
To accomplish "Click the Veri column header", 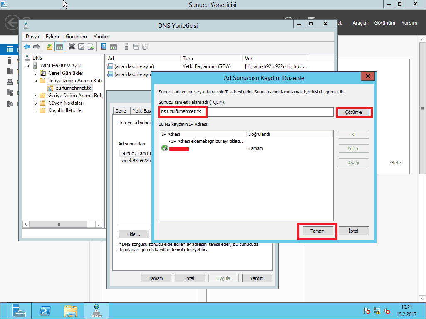I will (x=275, y=58).
